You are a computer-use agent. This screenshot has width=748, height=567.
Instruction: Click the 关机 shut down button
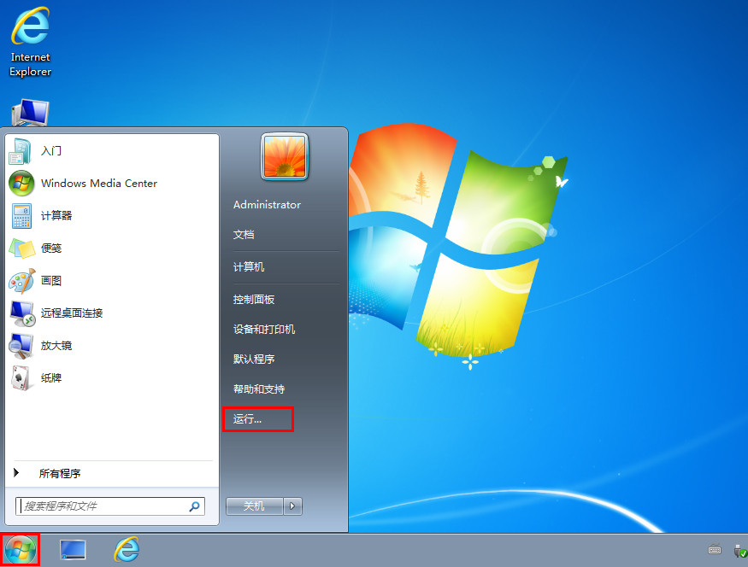pyautogui.click(x=254, y=506)
